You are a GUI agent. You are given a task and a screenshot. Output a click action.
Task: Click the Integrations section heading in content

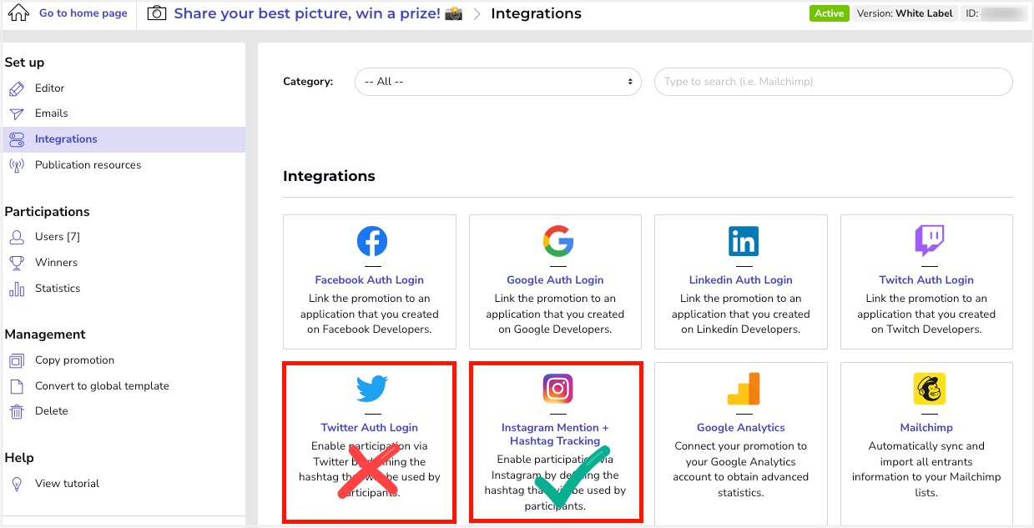pos(329,176)
